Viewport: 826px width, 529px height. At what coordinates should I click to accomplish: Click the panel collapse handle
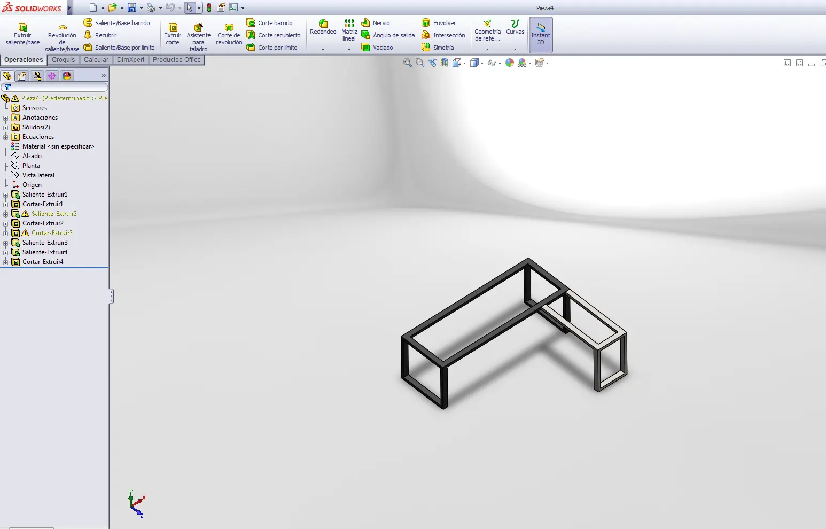point(111,297)
